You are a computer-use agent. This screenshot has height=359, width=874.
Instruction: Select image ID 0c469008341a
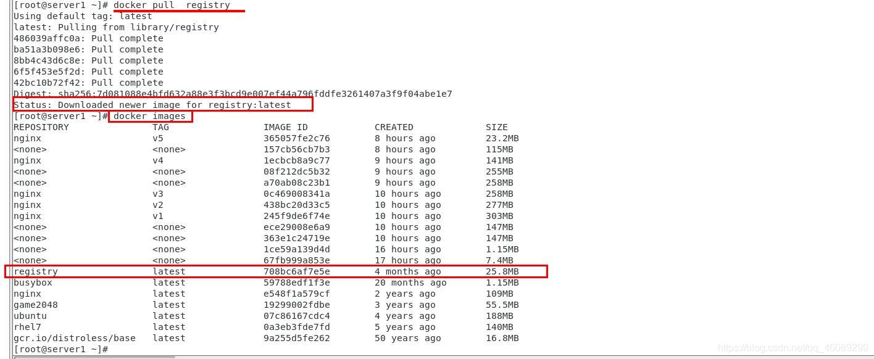coord(297,194)
